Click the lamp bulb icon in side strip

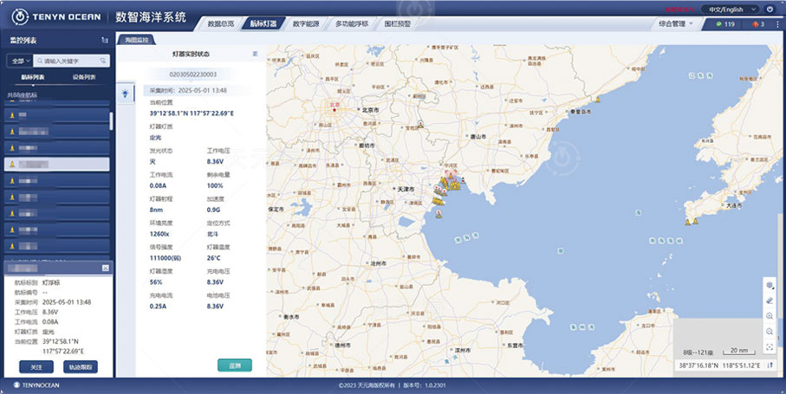124,93
